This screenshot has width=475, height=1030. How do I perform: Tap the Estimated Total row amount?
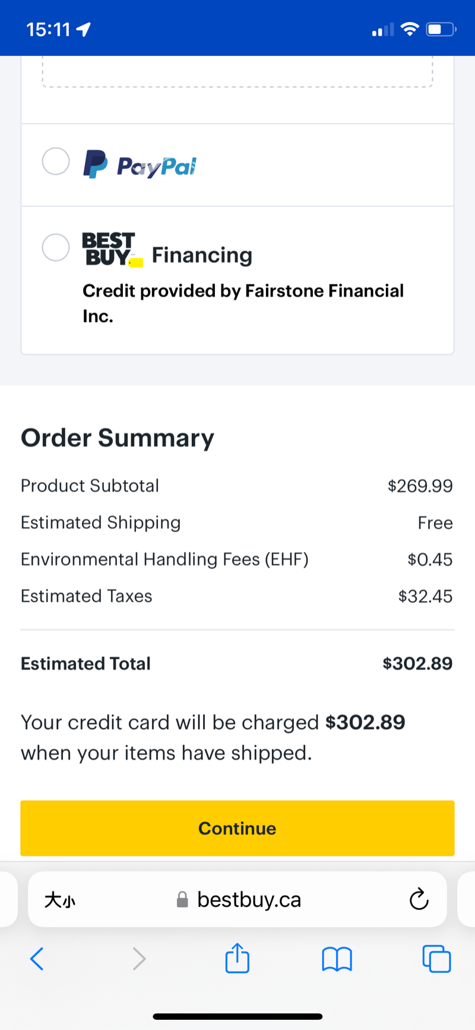point(417,663)
